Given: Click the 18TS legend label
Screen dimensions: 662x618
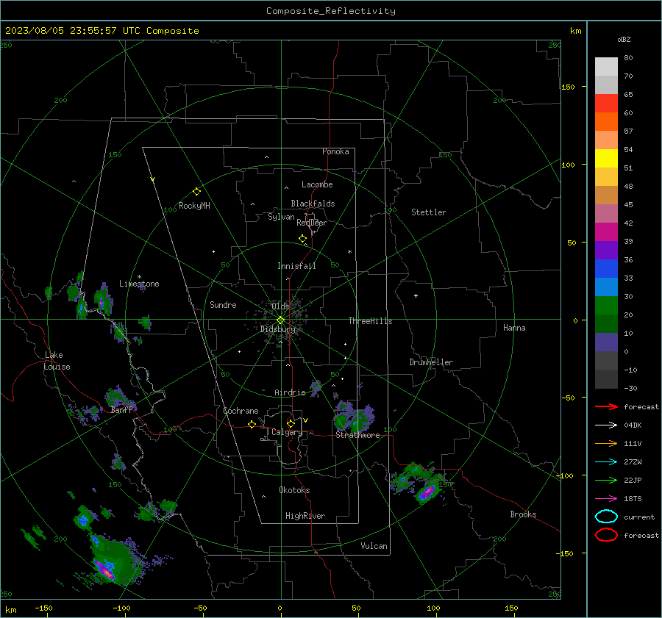Looking at the screenshot, I should tap(633, 499).
